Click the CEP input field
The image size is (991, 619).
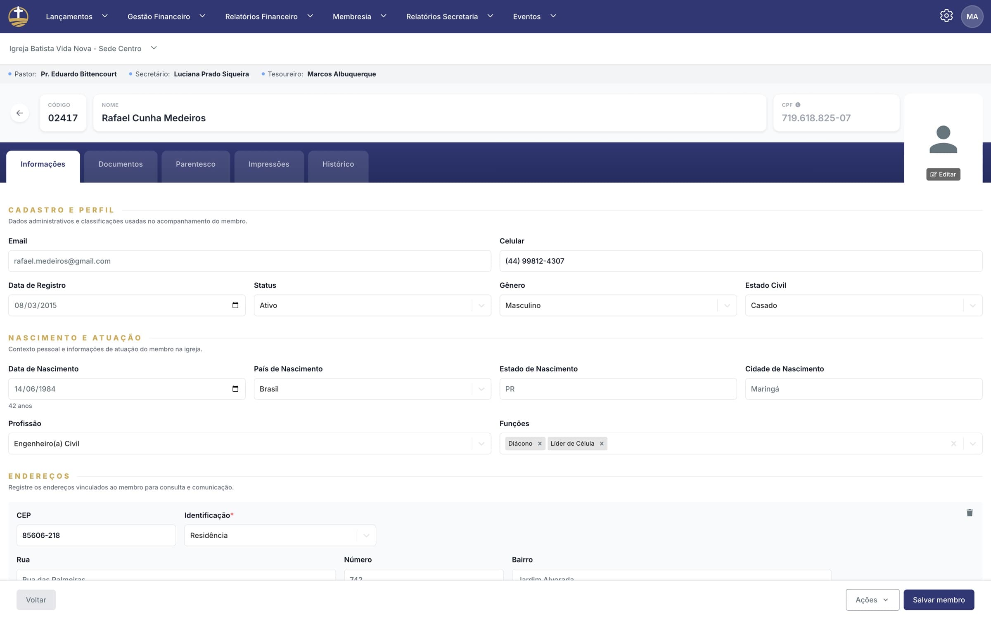[96, 535]
